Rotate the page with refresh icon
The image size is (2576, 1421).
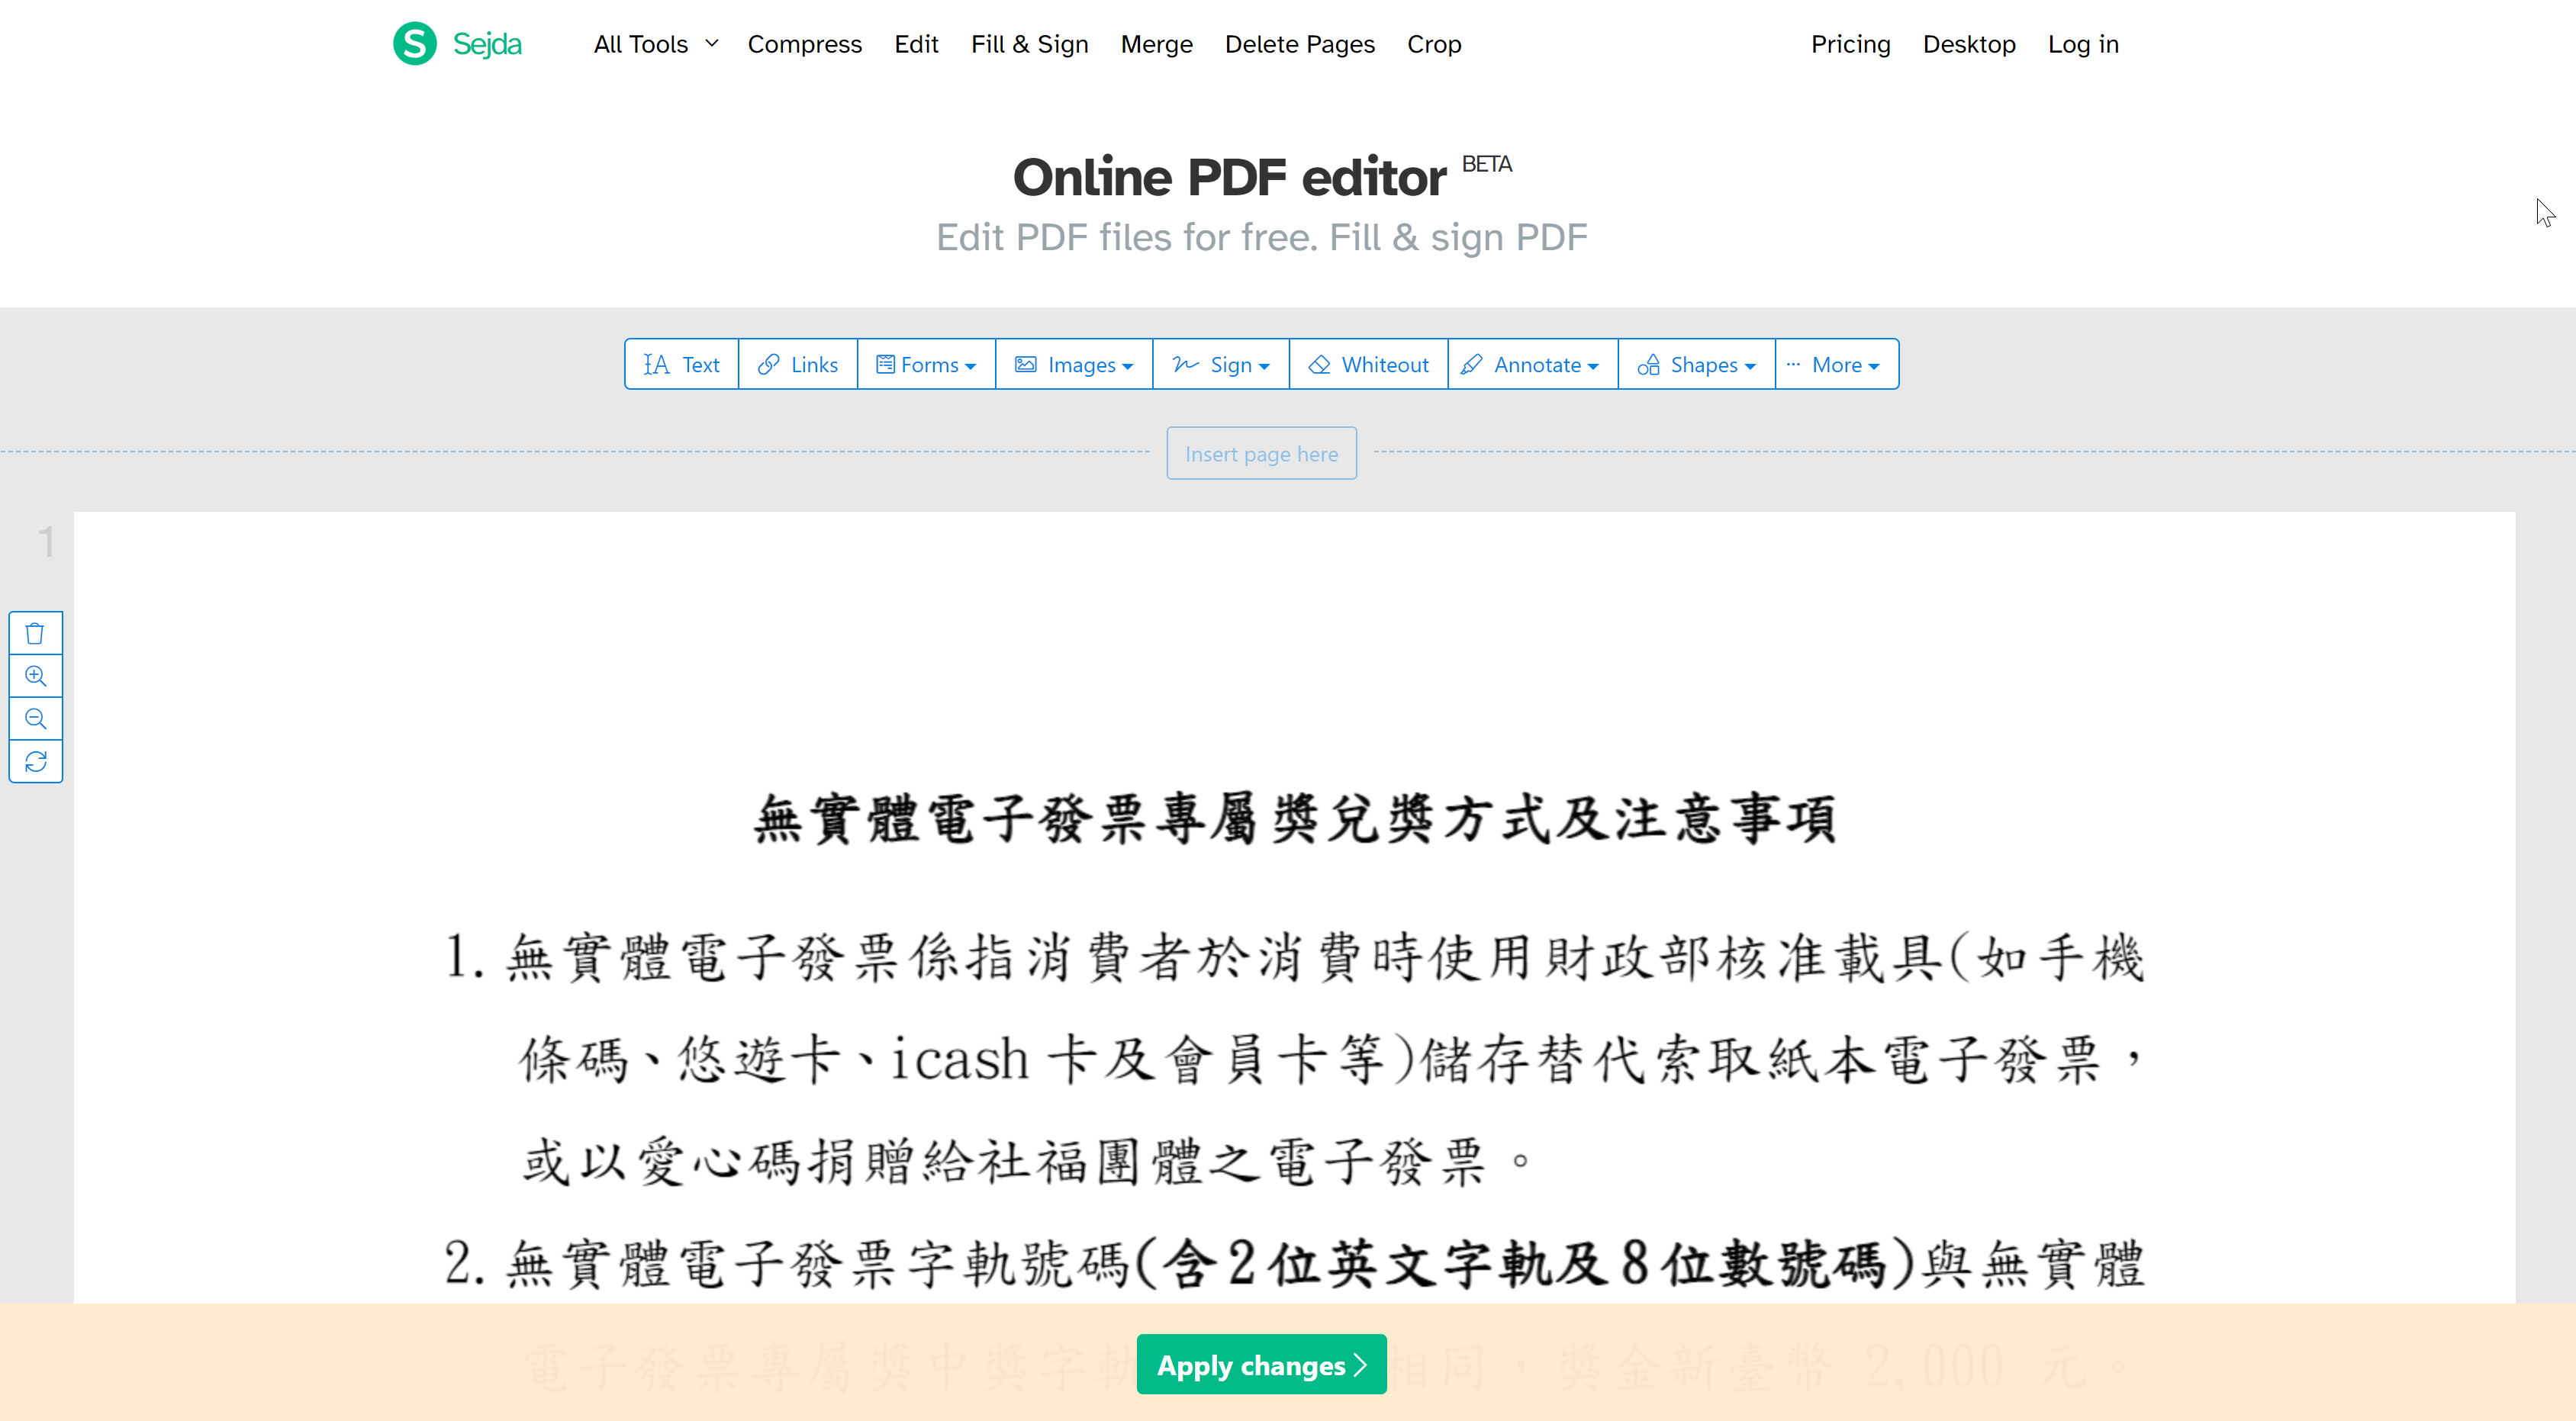click(36, 763)
